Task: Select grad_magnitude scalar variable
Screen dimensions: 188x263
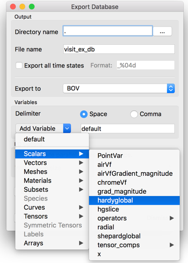Action: click(x=134, y=192)
